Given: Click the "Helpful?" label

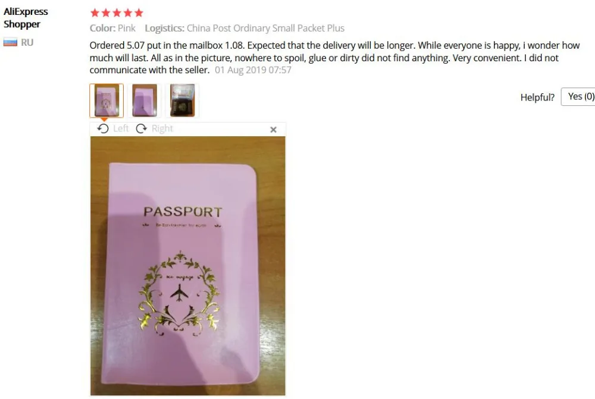Looking at the screenshot, I should [537, 98].
